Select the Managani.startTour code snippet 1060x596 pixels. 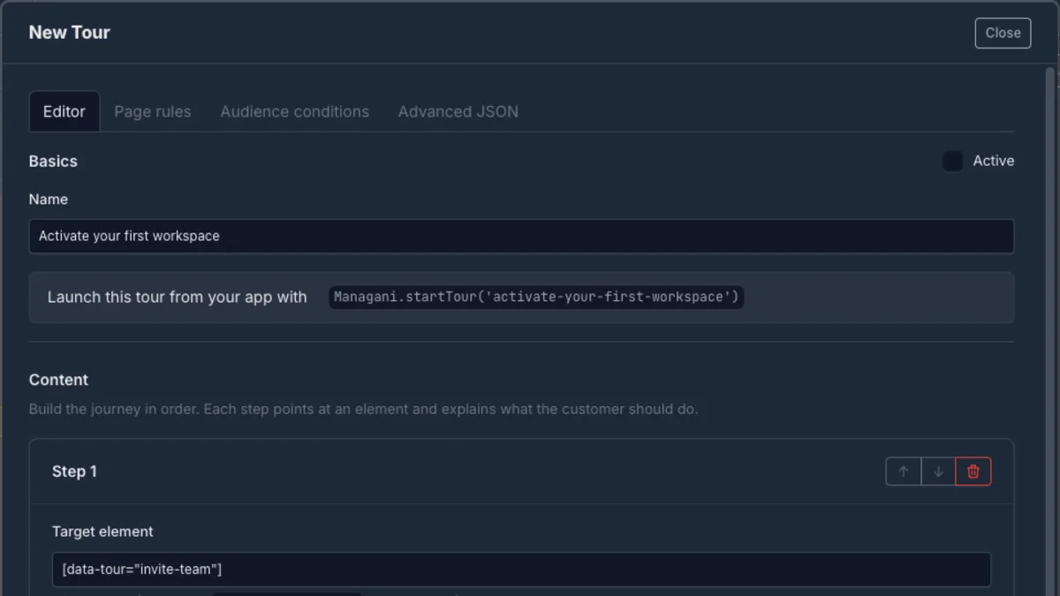pos(536,297)
